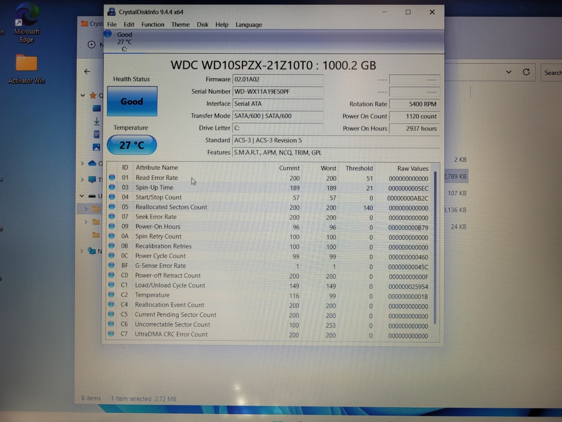Click the attribute list vertical scrollbar

click(x=435, y=247)
